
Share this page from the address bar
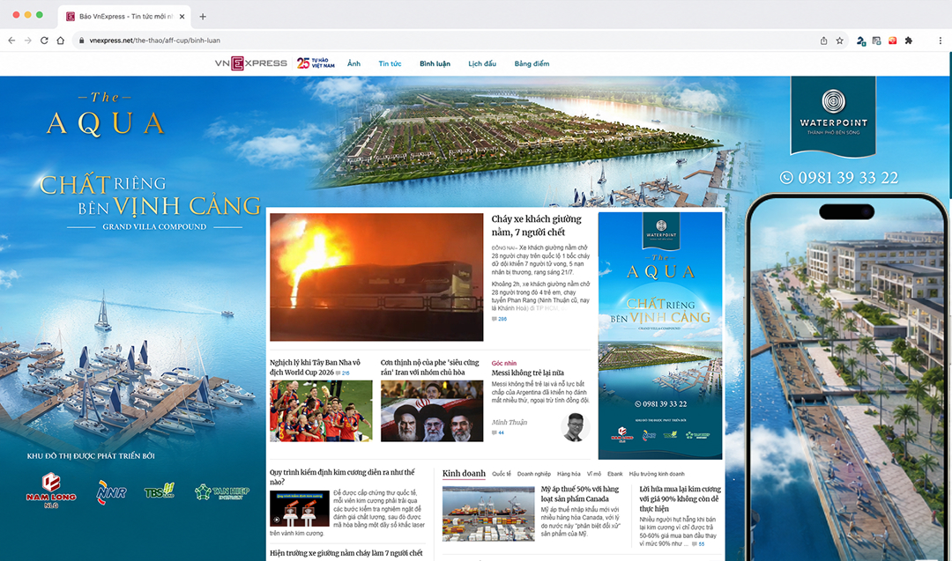coord(824,41)
